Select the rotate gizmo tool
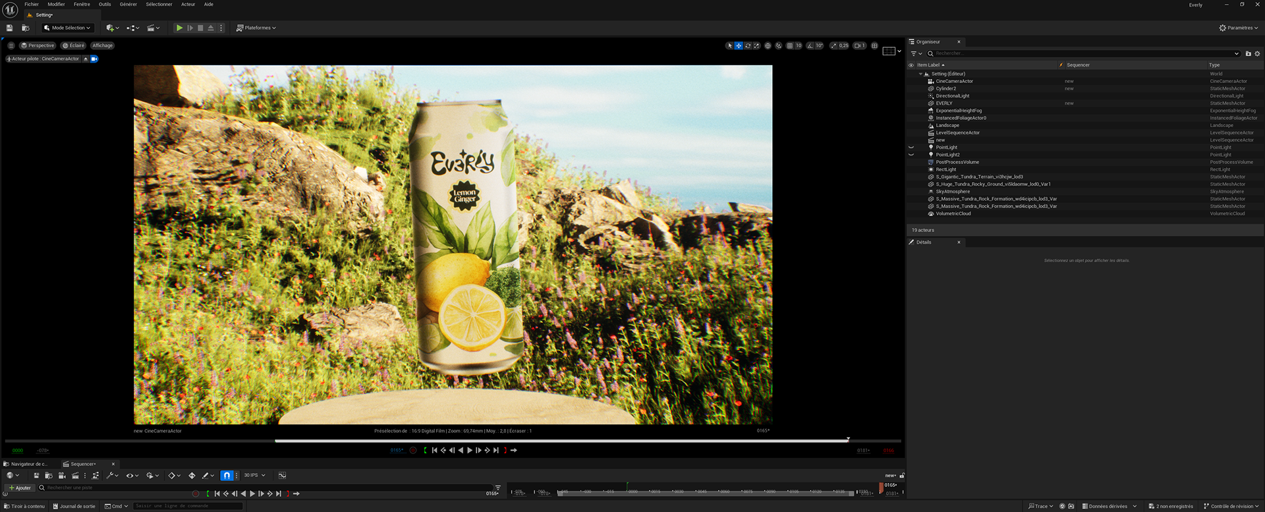This screenshot has width=1265, height=512. click(748, 45)
